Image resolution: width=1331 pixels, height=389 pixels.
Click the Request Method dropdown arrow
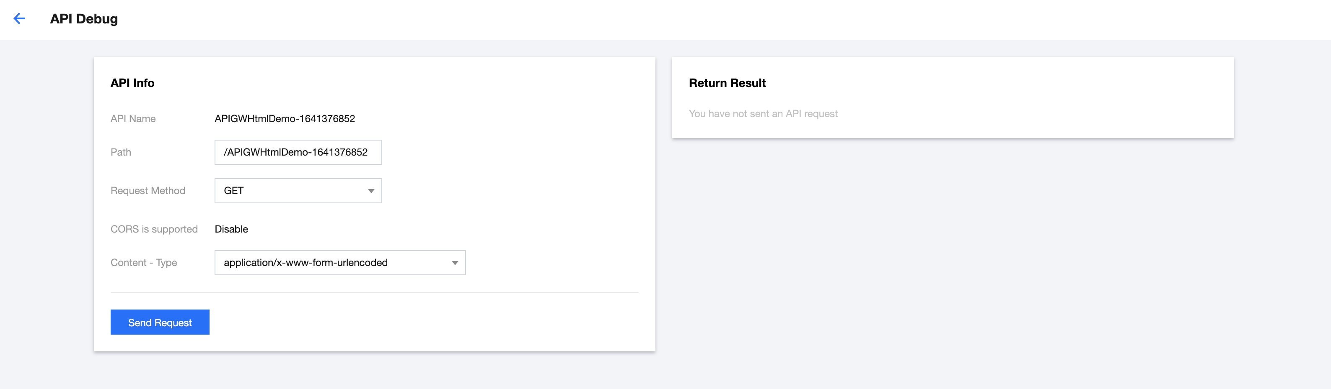371,191
